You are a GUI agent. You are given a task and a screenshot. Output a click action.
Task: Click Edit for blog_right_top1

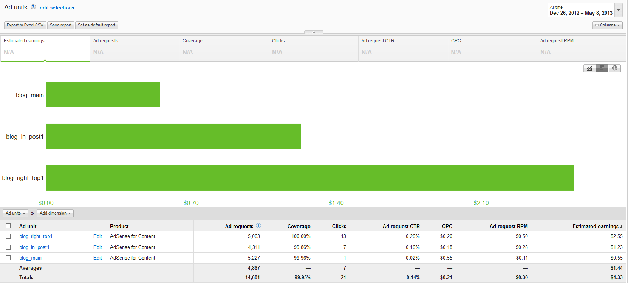[97, 236]
